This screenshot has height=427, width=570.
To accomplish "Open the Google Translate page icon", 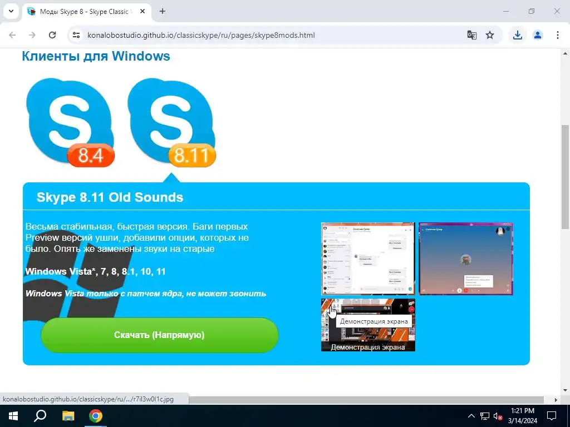I will tap(472, 35).
